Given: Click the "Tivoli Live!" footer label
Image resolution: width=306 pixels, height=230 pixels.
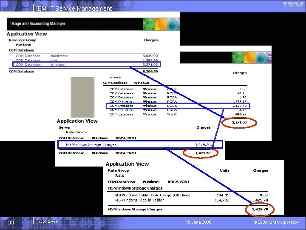Looking at the screenshot, I should click(47, 221).
